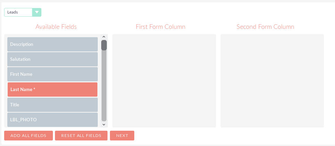Click the First Form Column heading
335x146 pixels.
point(160,27)
